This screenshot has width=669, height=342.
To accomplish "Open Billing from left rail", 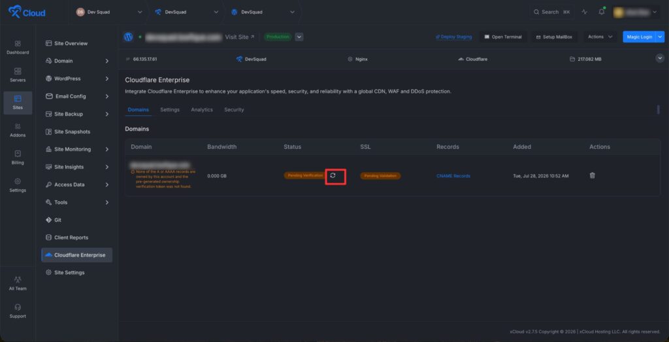I will (x=18, y=158).
